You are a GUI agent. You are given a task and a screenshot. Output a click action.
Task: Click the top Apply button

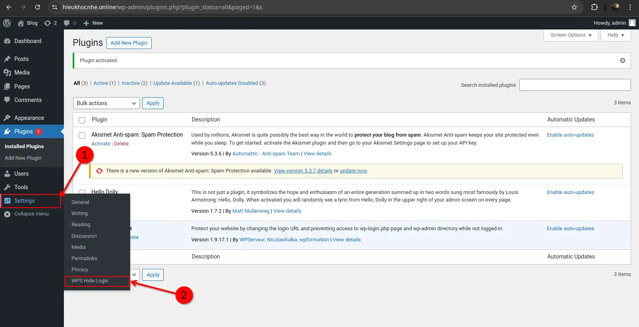pyautogui.click(x=153, y=103)
